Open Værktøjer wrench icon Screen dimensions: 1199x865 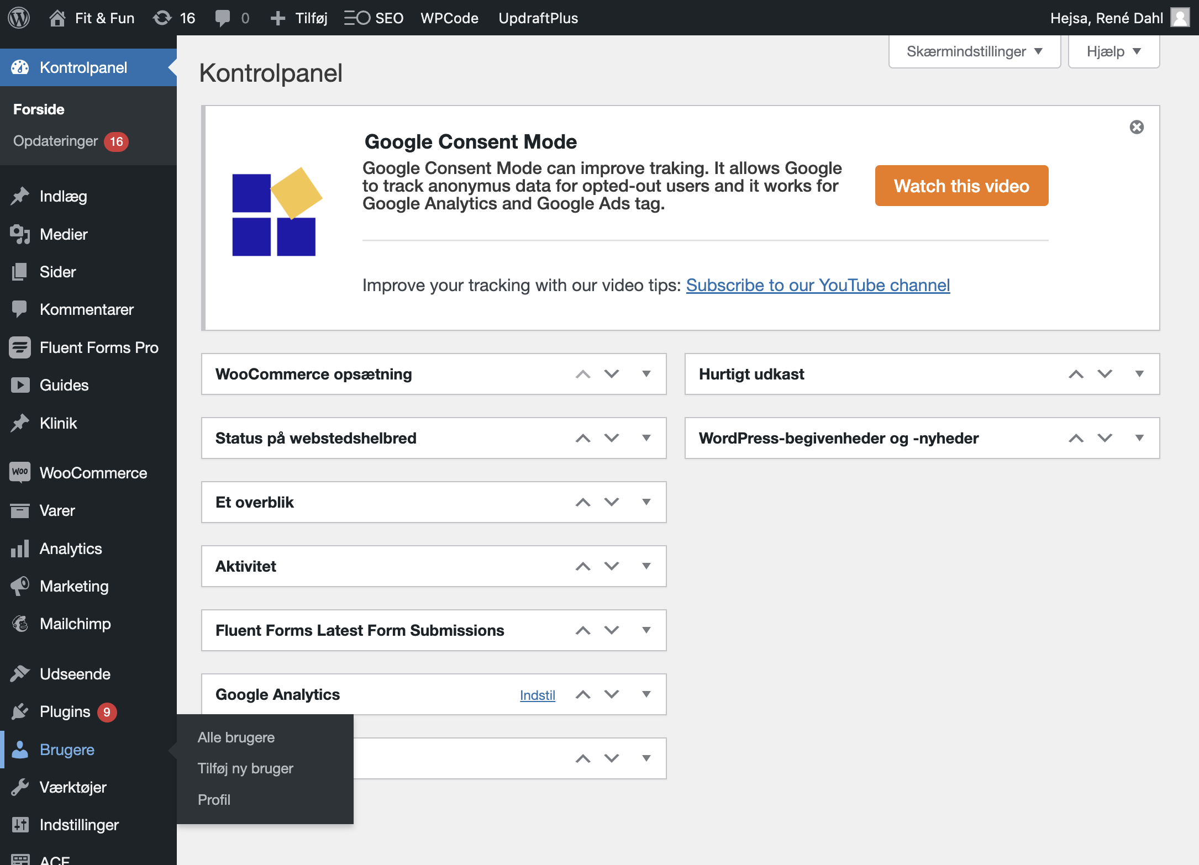click(x=20, y=787)
